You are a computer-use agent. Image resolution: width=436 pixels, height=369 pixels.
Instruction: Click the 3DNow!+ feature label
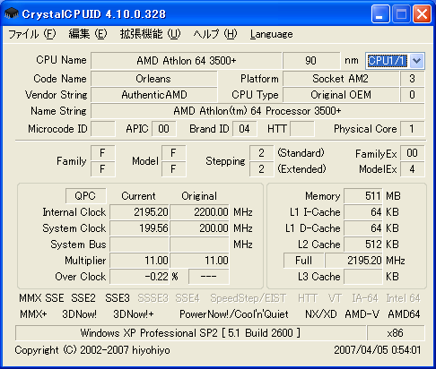(x=134, y=314)
